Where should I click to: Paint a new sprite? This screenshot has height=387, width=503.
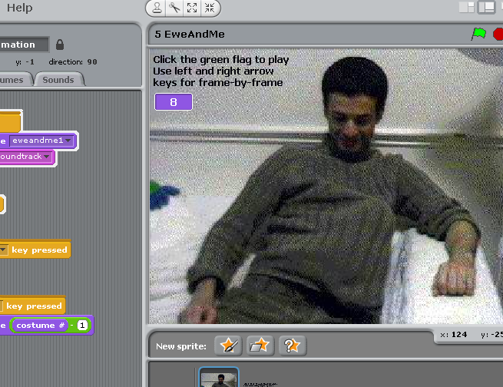point(228,346)
